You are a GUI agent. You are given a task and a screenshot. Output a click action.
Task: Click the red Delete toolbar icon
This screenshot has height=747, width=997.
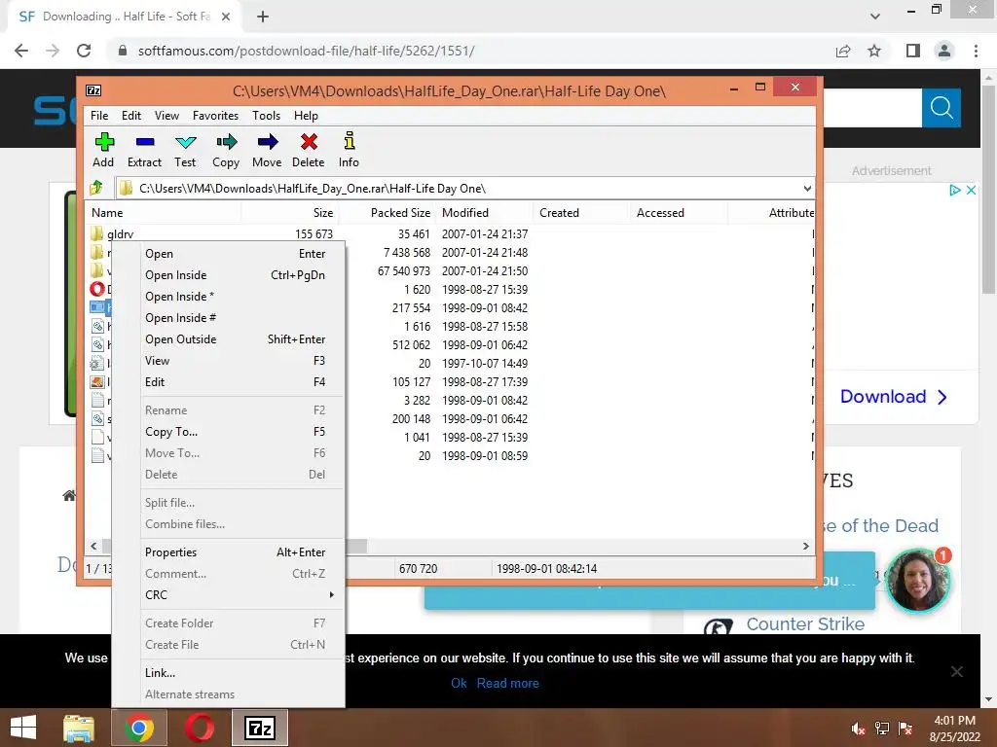click(x=309, y=142)
